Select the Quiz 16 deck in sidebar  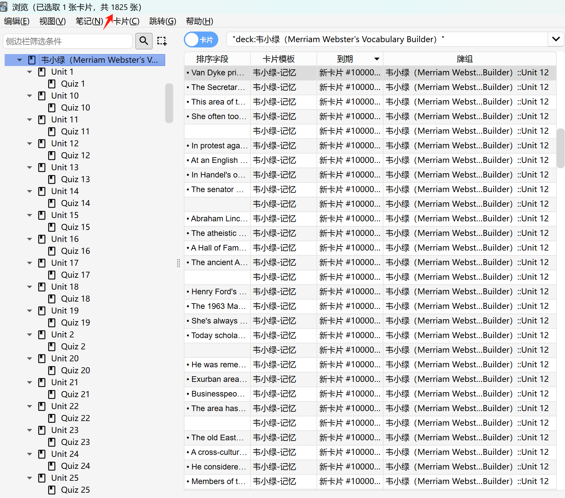click(75, 251)
